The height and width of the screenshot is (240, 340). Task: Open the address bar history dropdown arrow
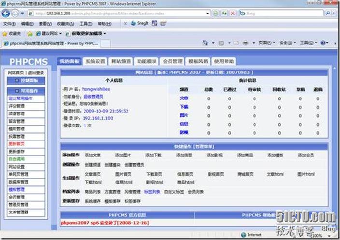click(207, 14)
